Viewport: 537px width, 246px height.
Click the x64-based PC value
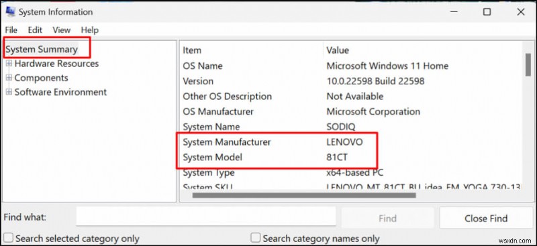[355, 172]
